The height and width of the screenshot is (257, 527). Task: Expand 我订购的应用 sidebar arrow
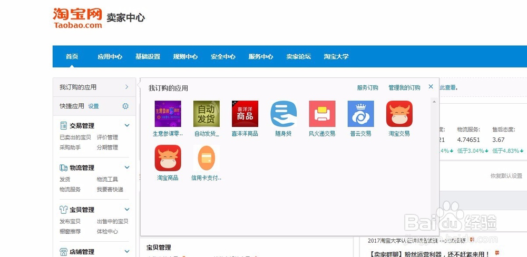(126, 87)
